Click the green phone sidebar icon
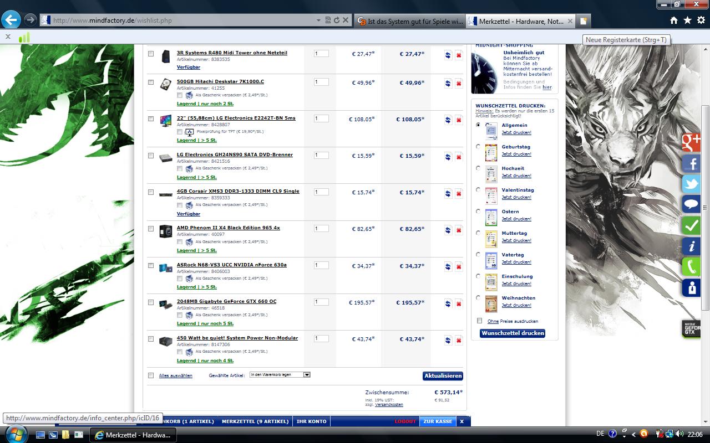 coord(691,267)
